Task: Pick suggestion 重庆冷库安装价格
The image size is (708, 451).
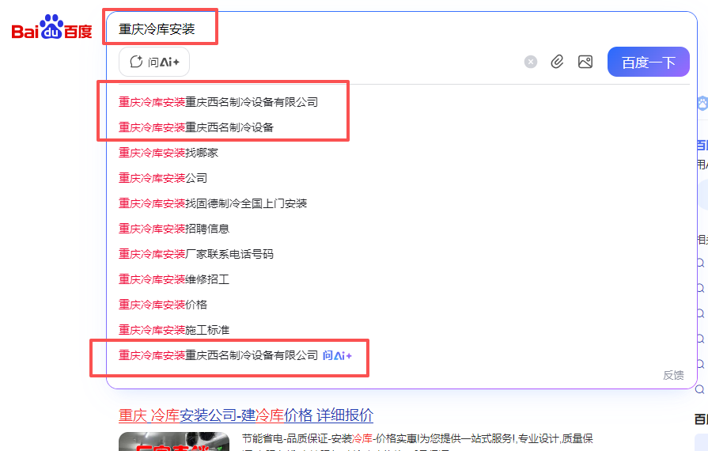Action: coord(163,305)
